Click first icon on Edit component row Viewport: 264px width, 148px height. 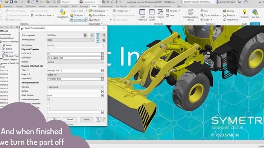pos(85,35)
